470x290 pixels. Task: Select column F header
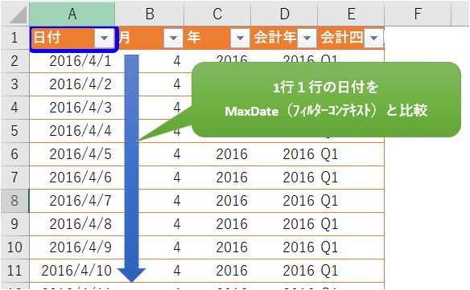click(x=418, y=14)
